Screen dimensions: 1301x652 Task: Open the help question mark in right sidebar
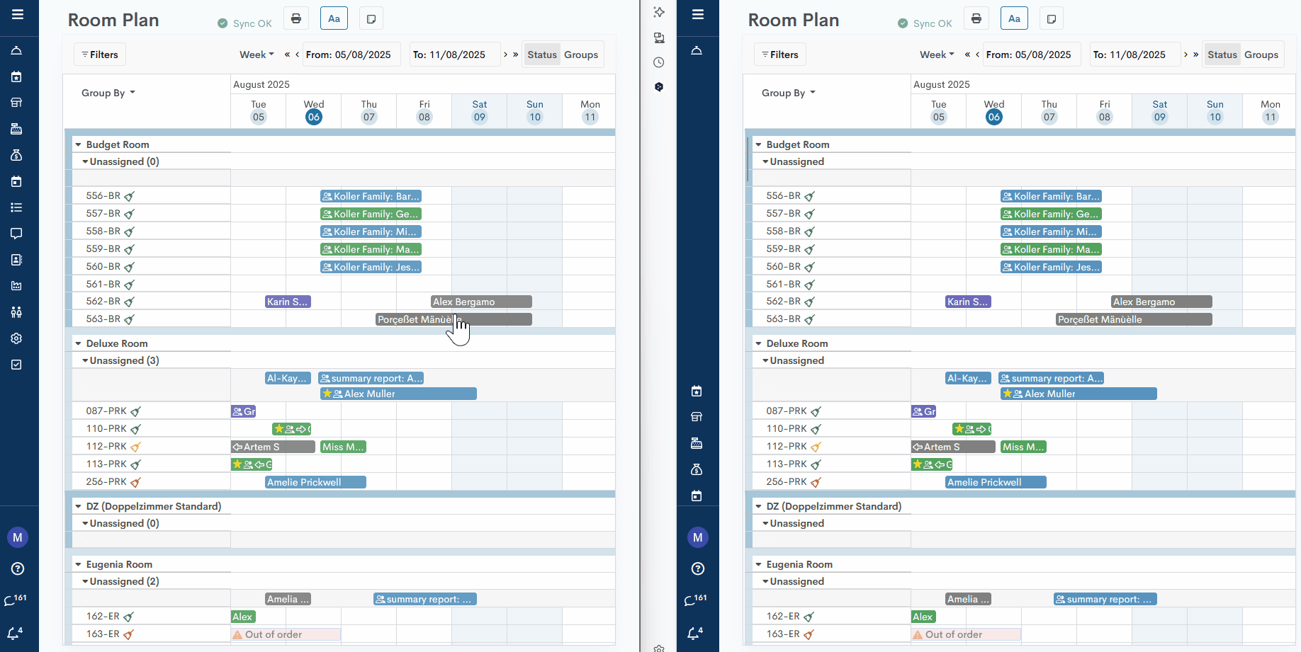[x=697, y=568]
